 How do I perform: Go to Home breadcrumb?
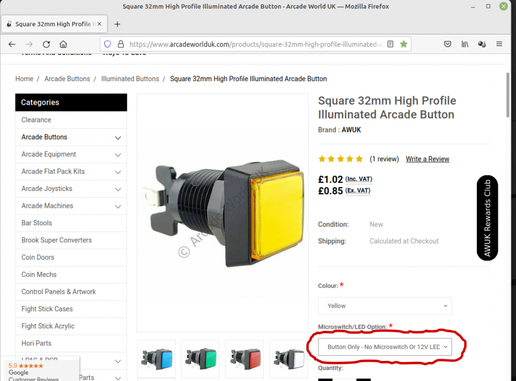pos(24,79)
